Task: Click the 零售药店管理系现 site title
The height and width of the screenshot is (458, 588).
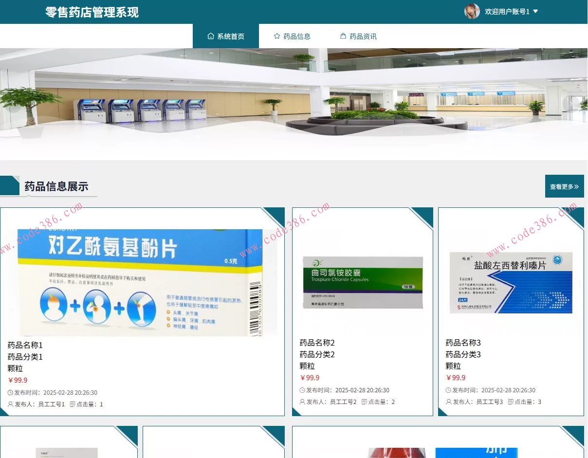Action: 92,12
